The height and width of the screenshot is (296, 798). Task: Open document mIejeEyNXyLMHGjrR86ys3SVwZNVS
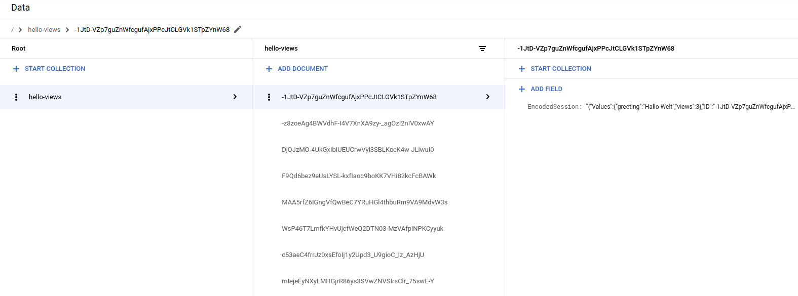358,281
